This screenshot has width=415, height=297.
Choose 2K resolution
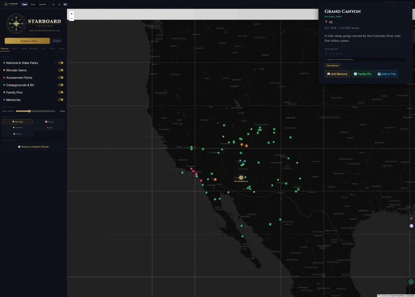(x=59, y=5)
